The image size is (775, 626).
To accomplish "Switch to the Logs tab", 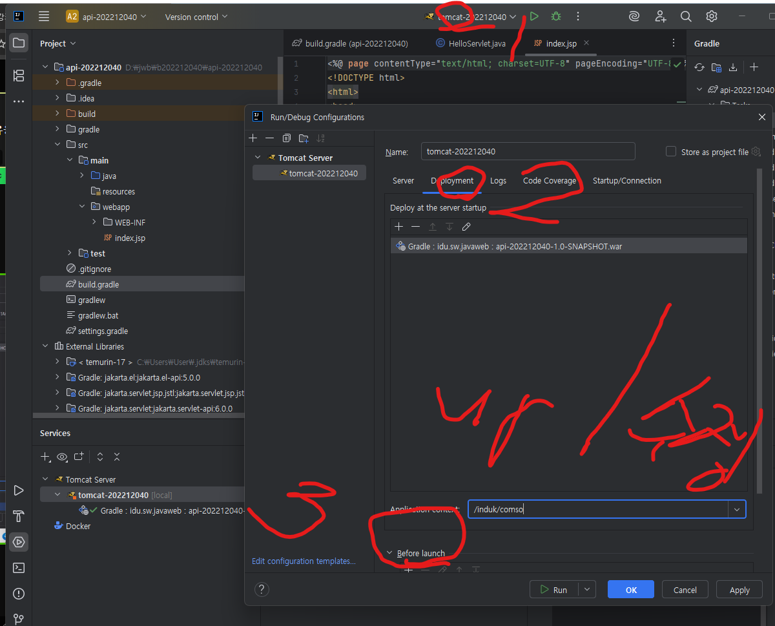I will (x=498, y=180).
